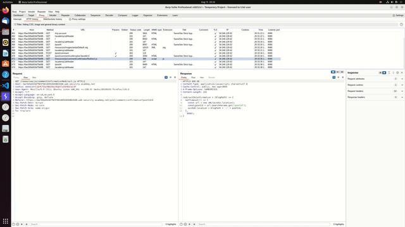The image size is (405, 227).
Task: Select the rightmost request/response layout icon
Action: (x=342, y=72)
